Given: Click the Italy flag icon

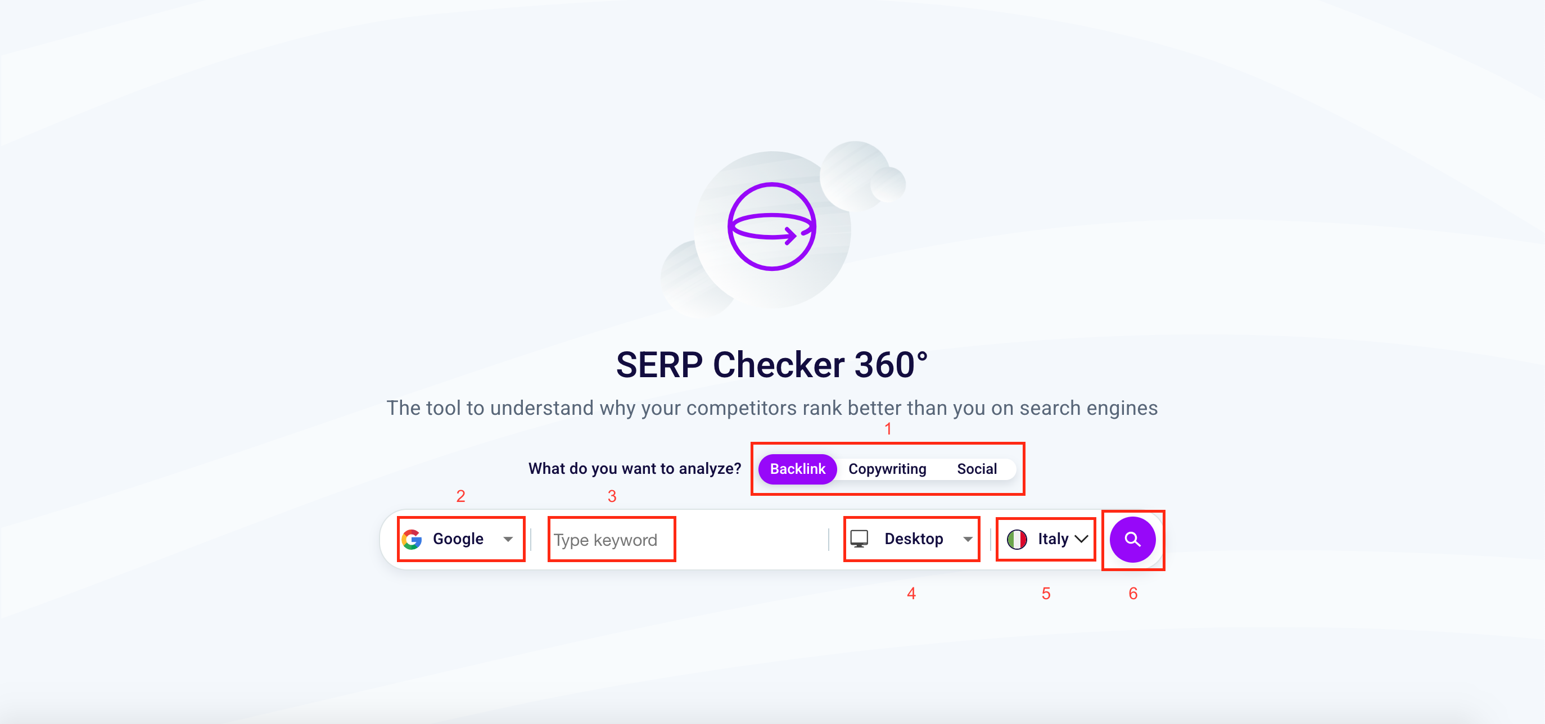Looking at the screenshot, I should click(1017, 539).
